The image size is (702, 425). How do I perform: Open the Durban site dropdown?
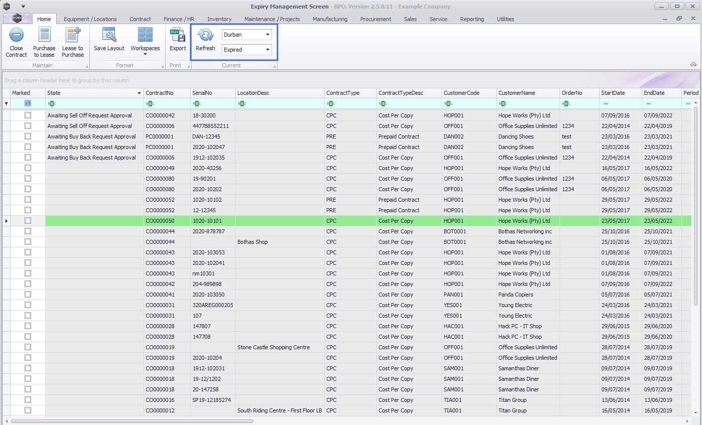(x=268, y=35)
